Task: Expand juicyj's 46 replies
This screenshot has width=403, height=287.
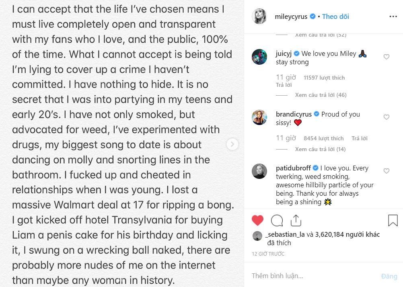Action: point(321,95)
